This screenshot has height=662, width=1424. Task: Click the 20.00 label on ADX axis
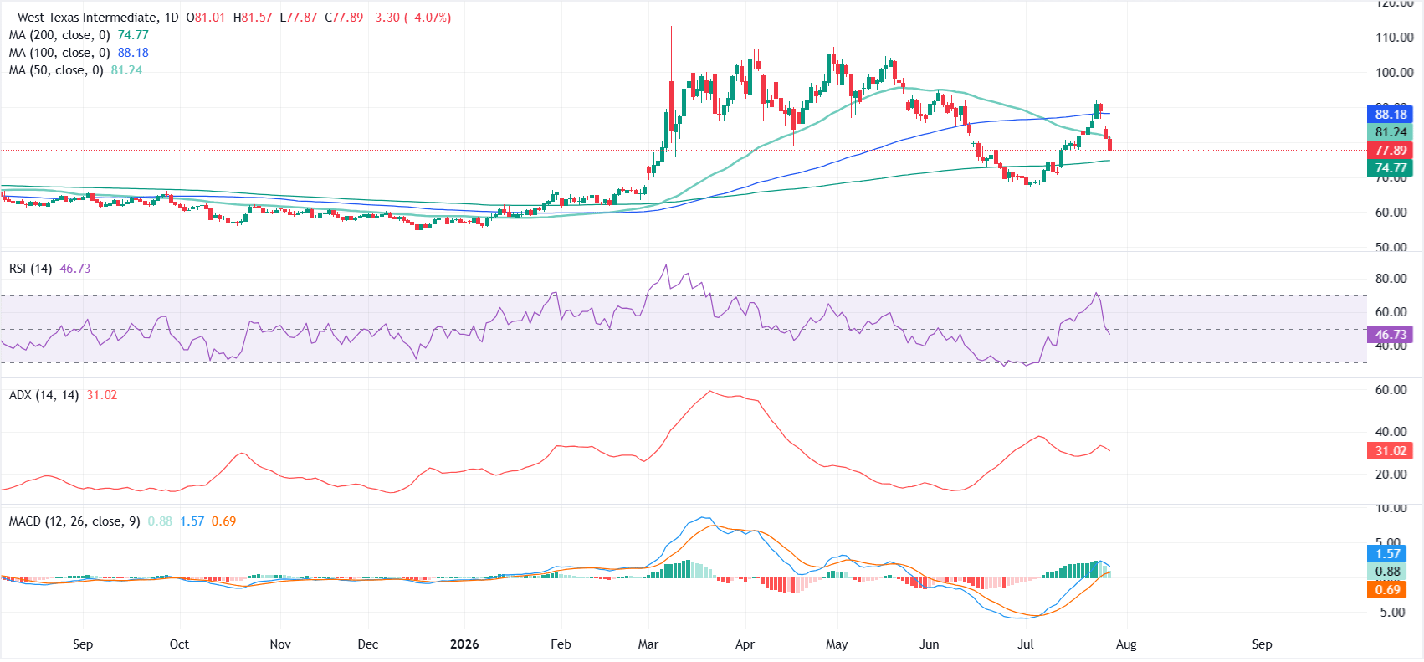point(1391,475)
